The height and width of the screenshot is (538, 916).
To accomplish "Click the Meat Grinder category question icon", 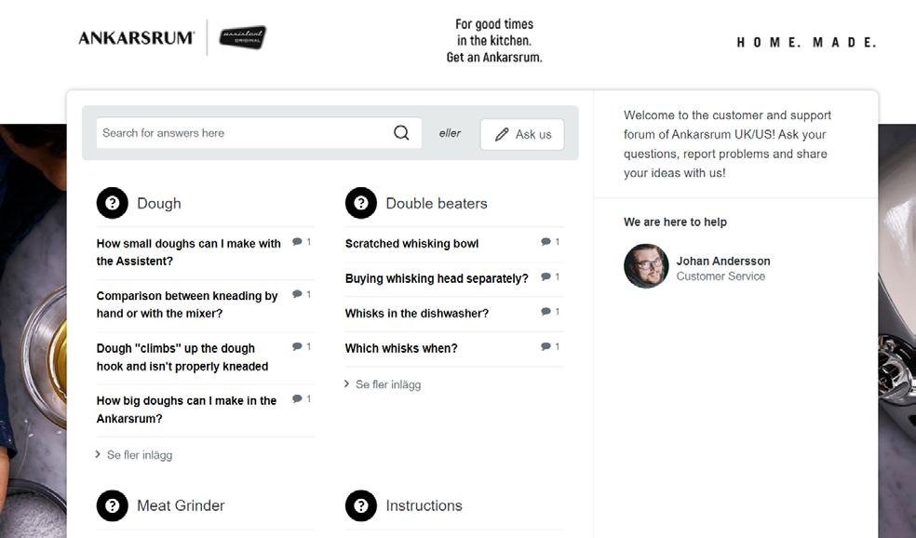I will [112, 505].
